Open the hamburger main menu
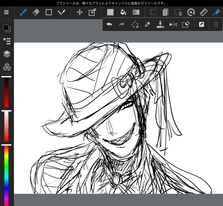 (x=6, y=12)
